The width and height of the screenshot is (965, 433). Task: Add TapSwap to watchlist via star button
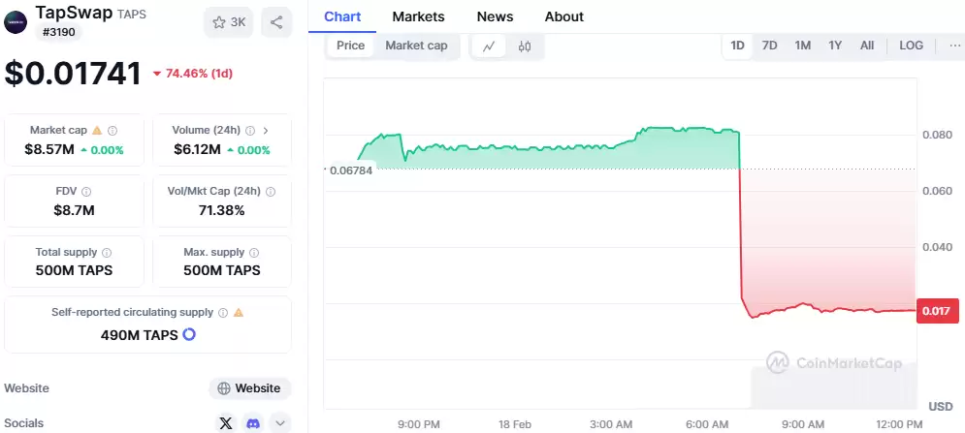(x=229, y=22)
